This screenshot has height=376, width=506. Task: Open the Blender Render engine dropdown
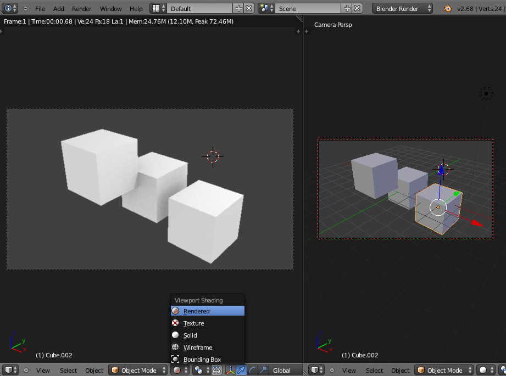[x=402, y=8]
